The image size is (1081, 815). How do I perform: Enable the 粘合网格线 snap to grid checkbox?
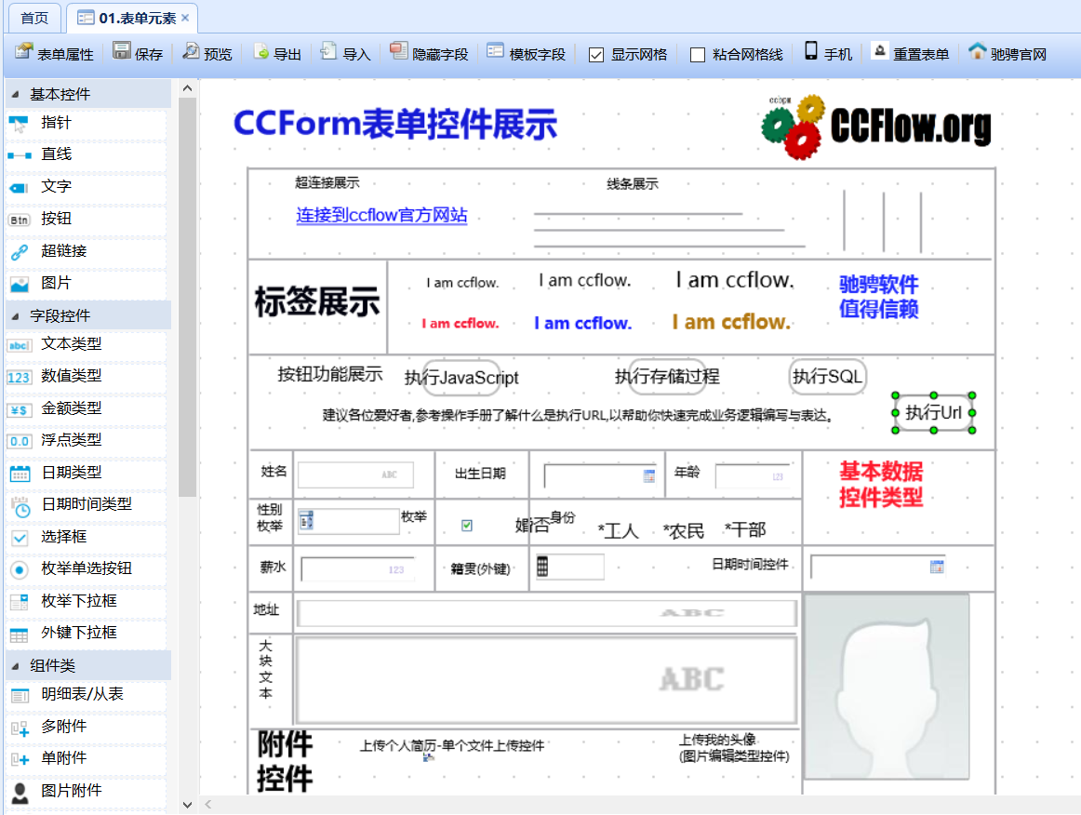pyautogui.click(x=698, y=55)
